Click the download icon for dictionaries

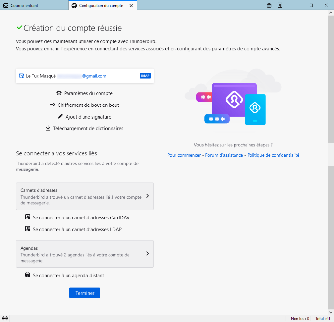(x=48, y=128)
